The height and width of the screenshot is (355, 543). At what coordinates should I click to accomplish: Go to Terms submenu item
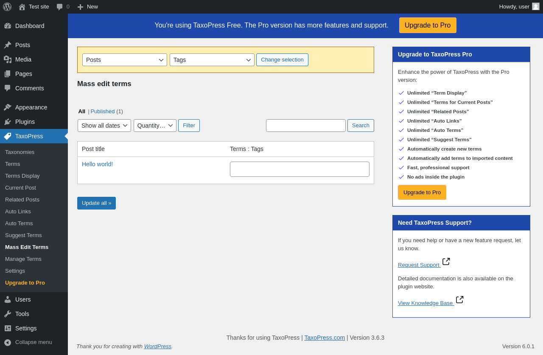13,164
